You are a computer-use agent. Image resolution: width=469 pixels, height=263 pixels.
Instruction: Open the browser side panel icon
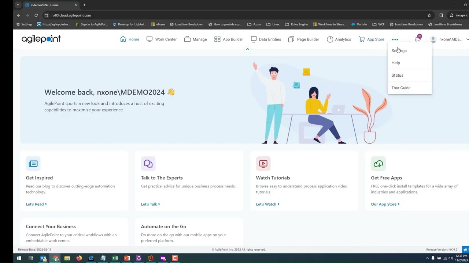tap(441, 15)
